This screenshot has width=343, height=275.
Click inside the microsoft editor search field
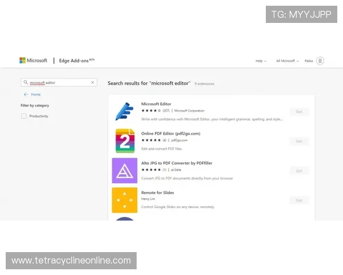(x=60, y=82)
